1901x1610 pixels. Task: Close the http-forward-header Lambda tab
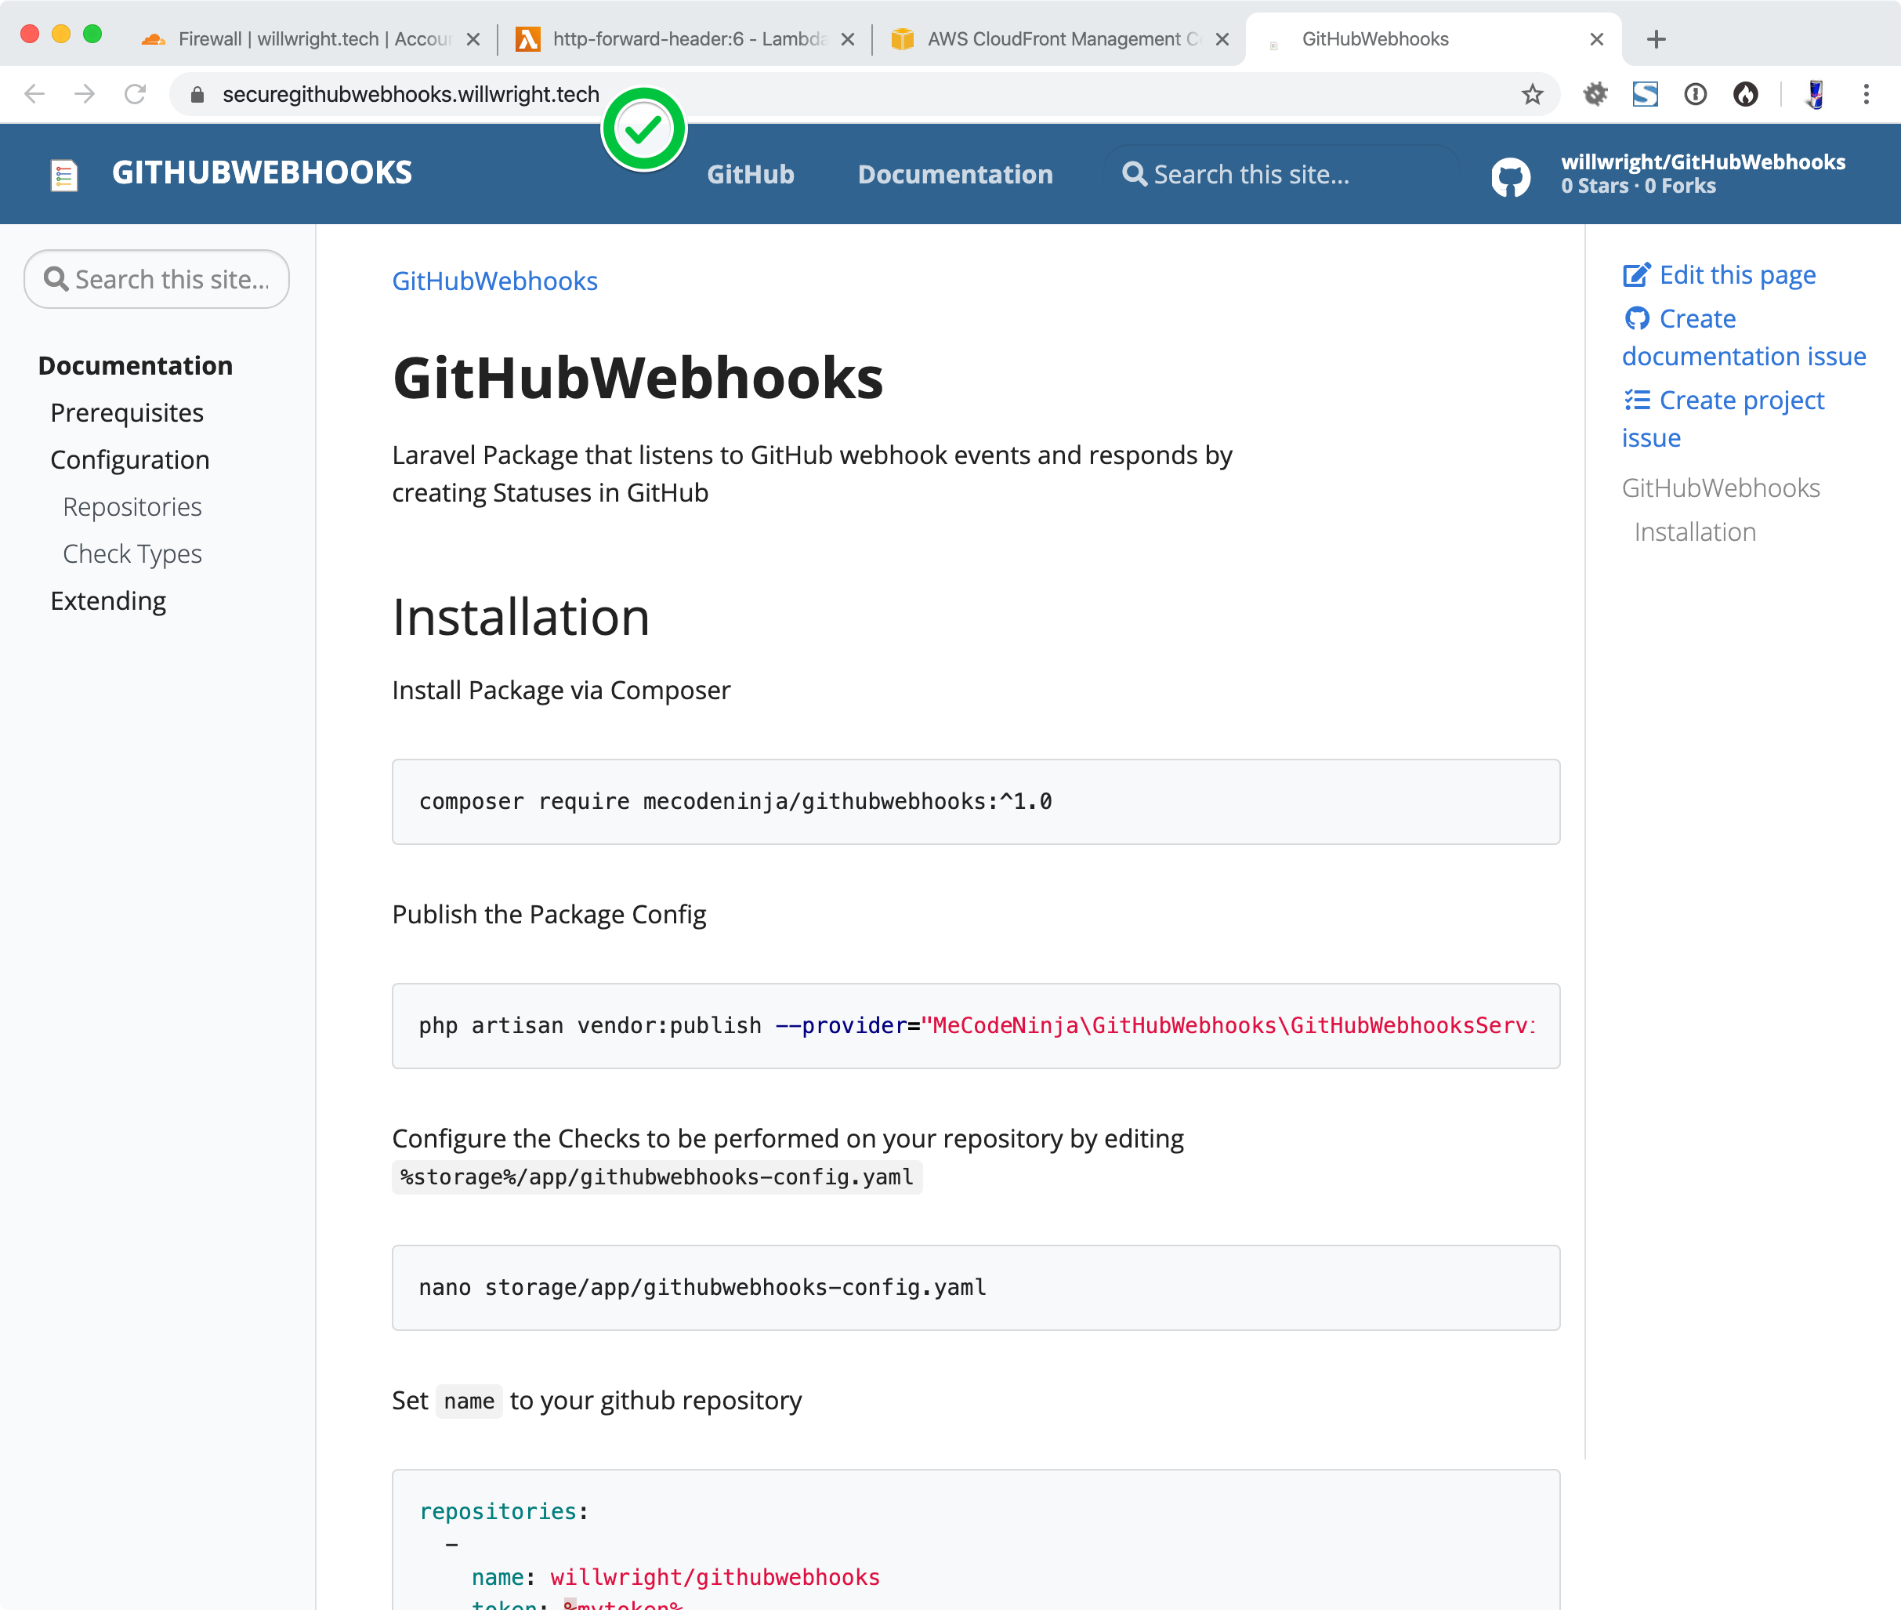tap(847, 39)
